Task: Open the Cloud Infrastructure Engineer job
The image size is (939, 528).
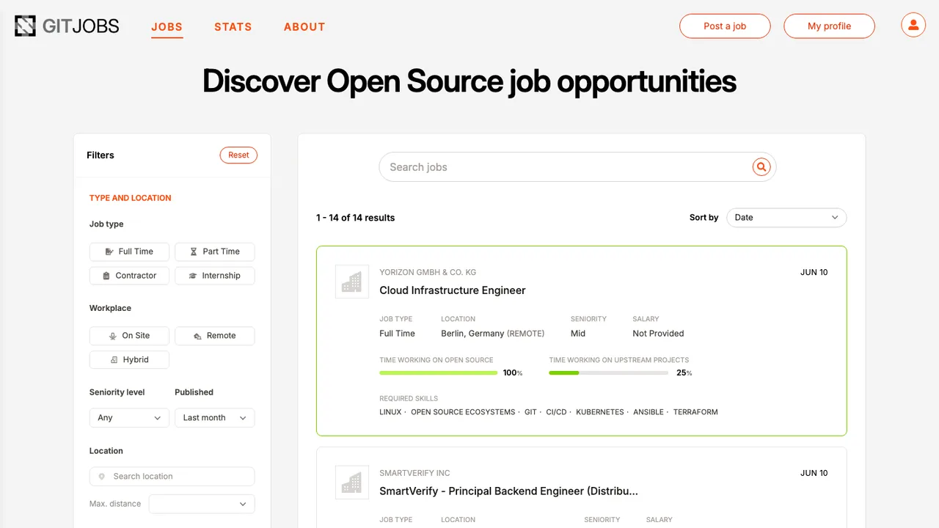Action: 453,290
